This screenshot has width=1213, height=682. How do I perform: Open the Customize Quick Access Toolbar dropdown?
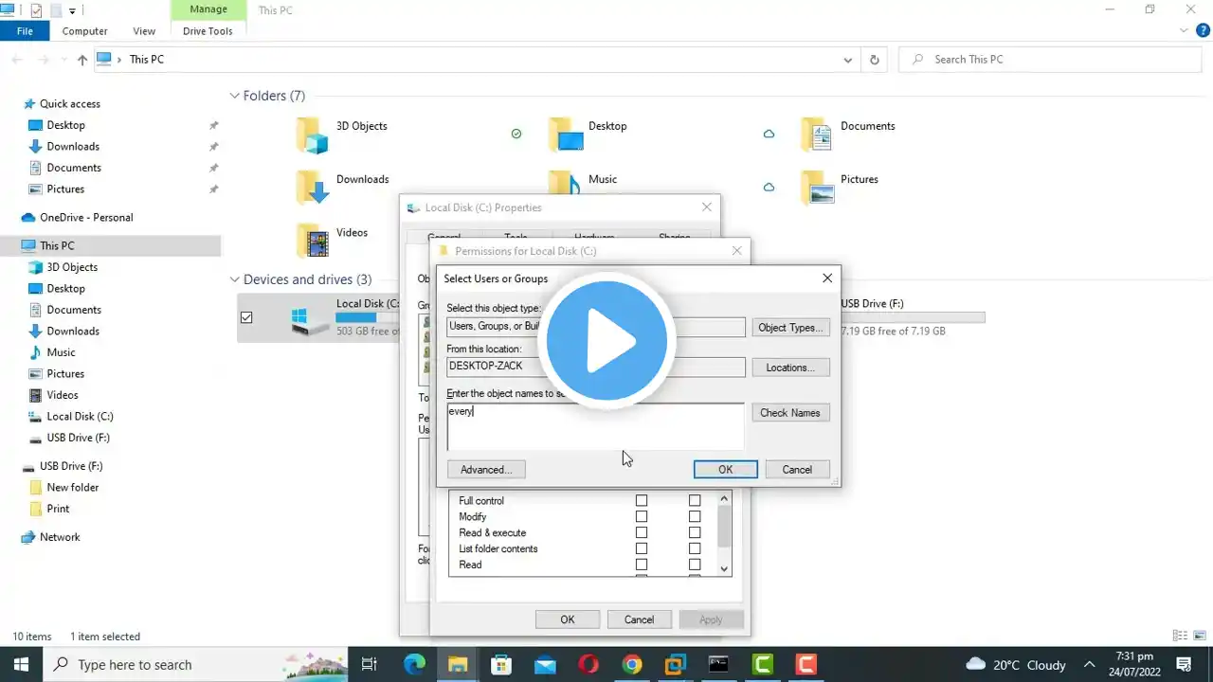click(x=72, y=11)
